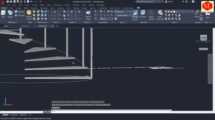
Task: Add a new drawing tab
Action: [x=57, y=26]
